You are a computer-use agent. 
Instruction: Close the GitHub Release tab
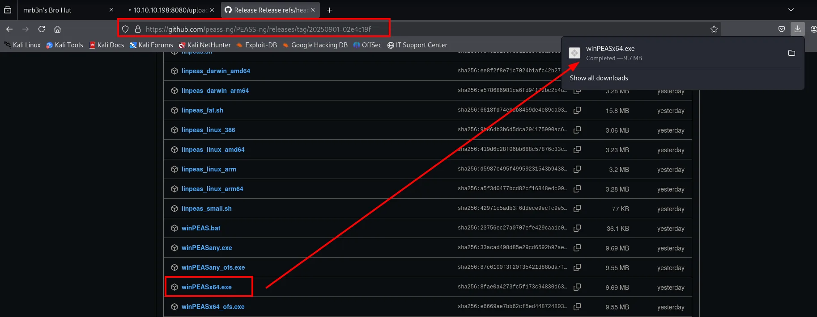click(313, 10)
